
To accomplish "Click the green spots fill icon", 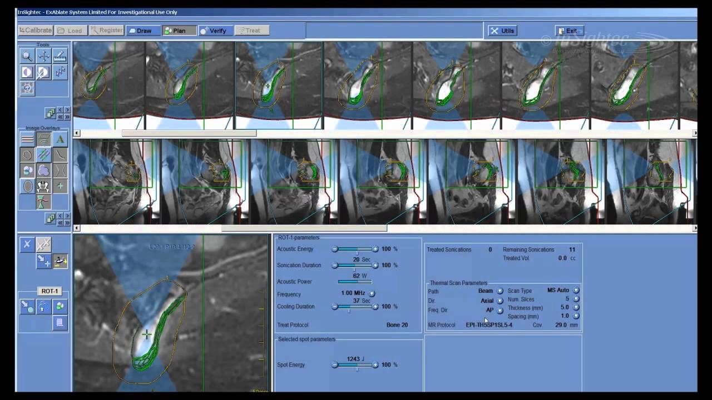I will click(60, 306).
